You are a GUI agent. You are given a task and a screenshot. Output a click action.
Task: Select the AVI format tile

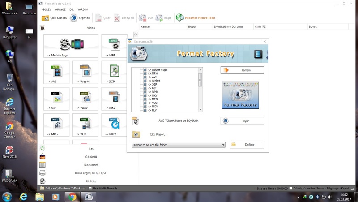click(x=56, y=73)
